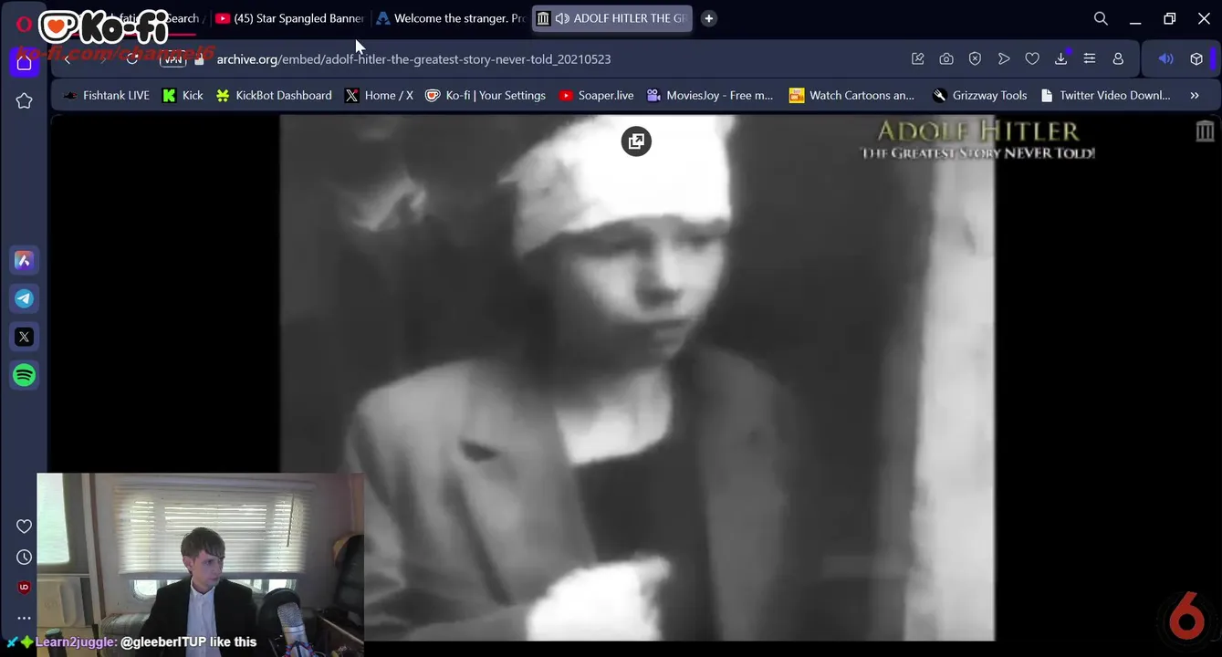This screenshot has height=657, width=1222.
Task: Open Twitter Video Downloader bookmark
Action: click(x=1105, y=95)
